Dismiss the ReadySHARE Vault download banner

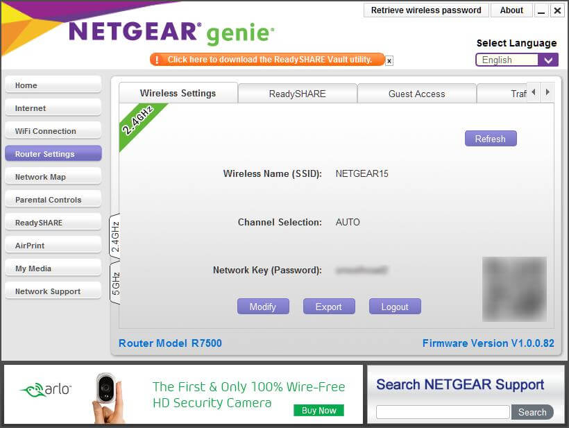click(x=389, y=61)
